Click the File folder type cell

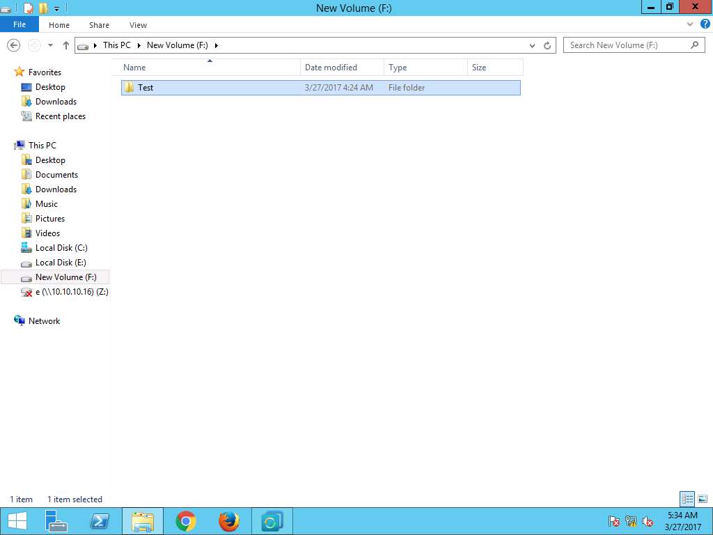(407, 87)
